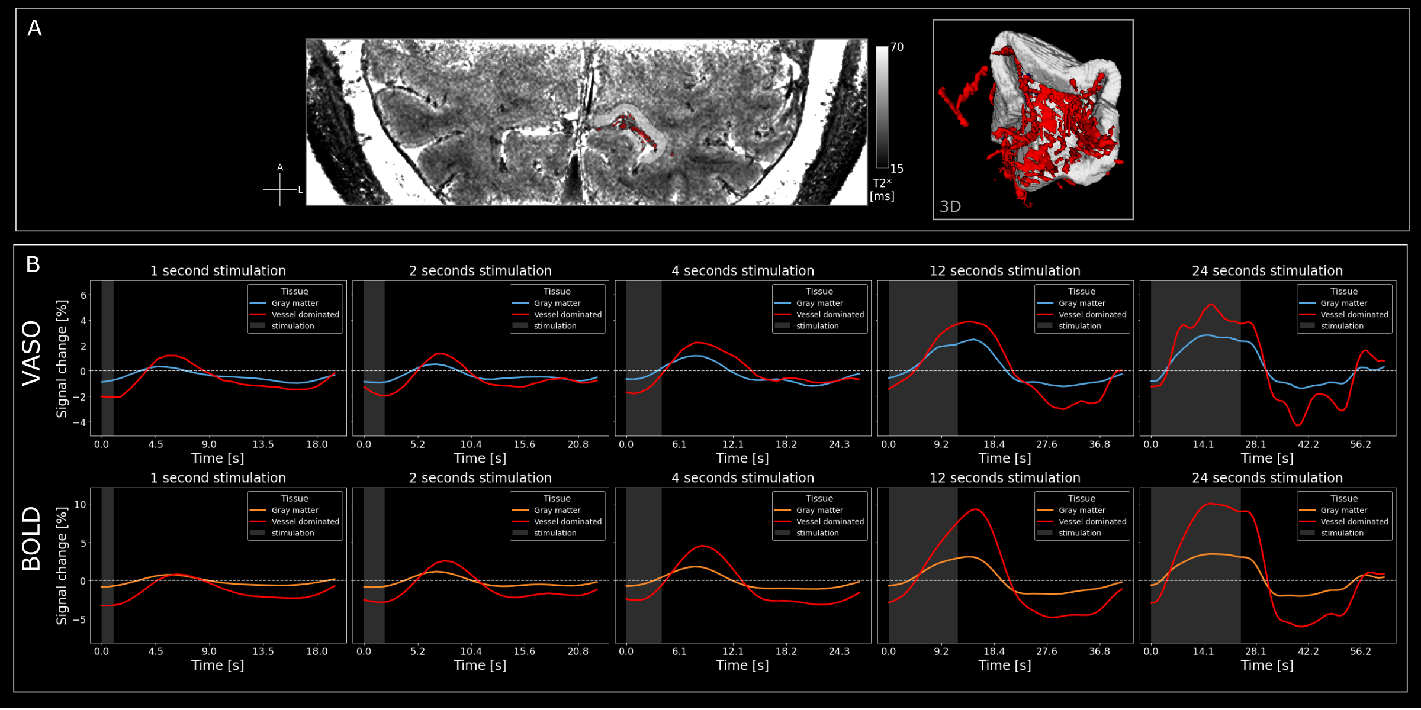Click BOLD row "Signal change [%]" axis label
This screenshot has height=710, width=1421.
tap(62, 566)
